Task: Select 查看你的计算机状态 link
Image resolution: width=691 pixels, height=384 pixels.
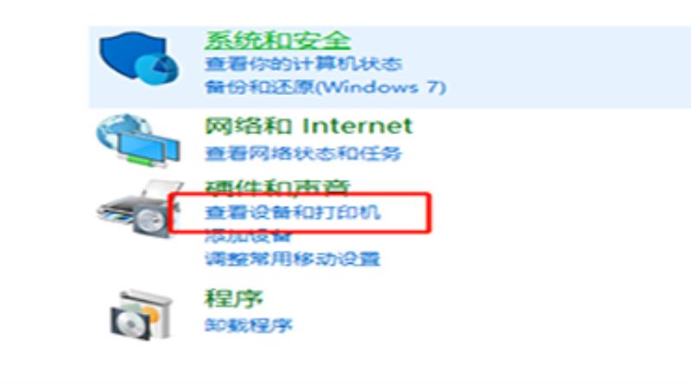Action: pos(304,64)
